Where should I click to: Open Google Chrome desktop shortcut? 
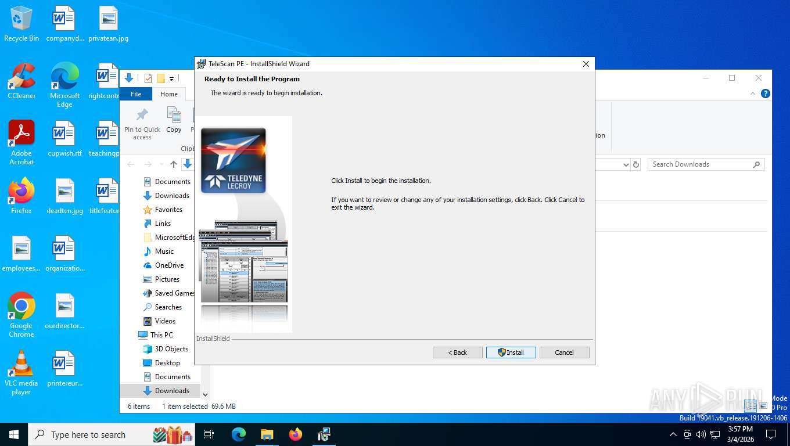(21, 315)
